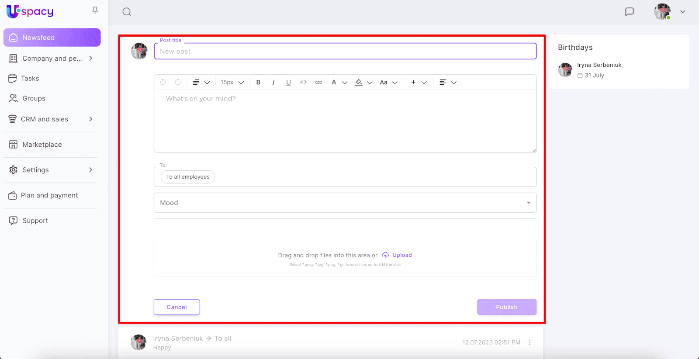Viewport: 699px width, 359px height.
Task: Click the search magnifier icon
Action: click(x=127, y=12)
